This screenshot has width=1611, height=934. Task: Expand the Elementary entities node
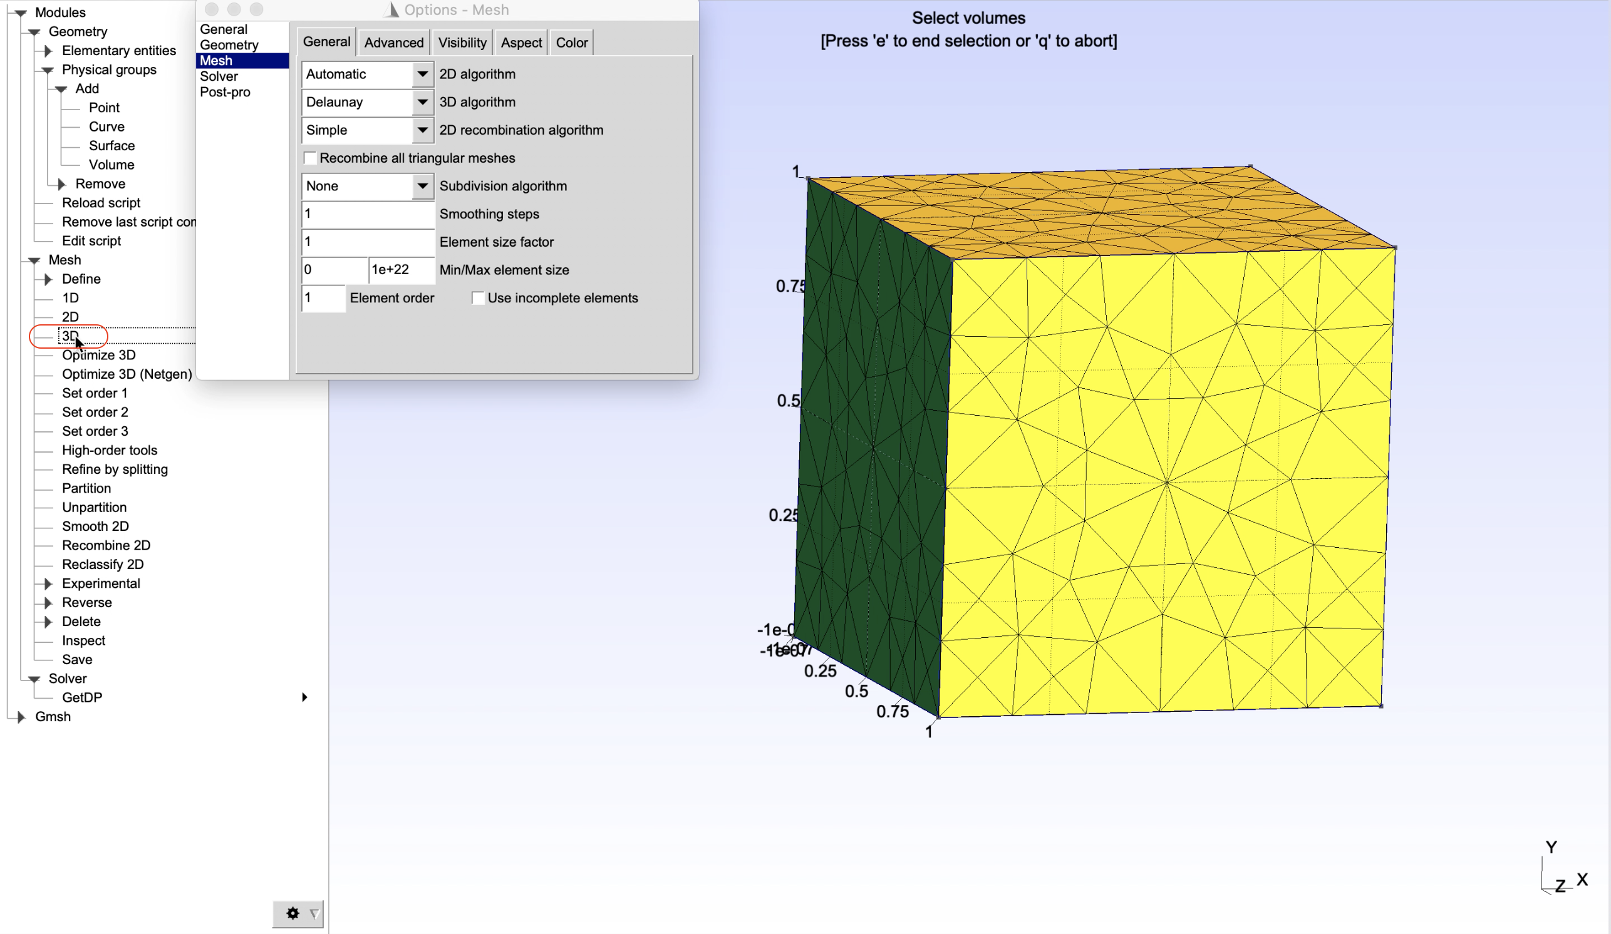(48, 51)
